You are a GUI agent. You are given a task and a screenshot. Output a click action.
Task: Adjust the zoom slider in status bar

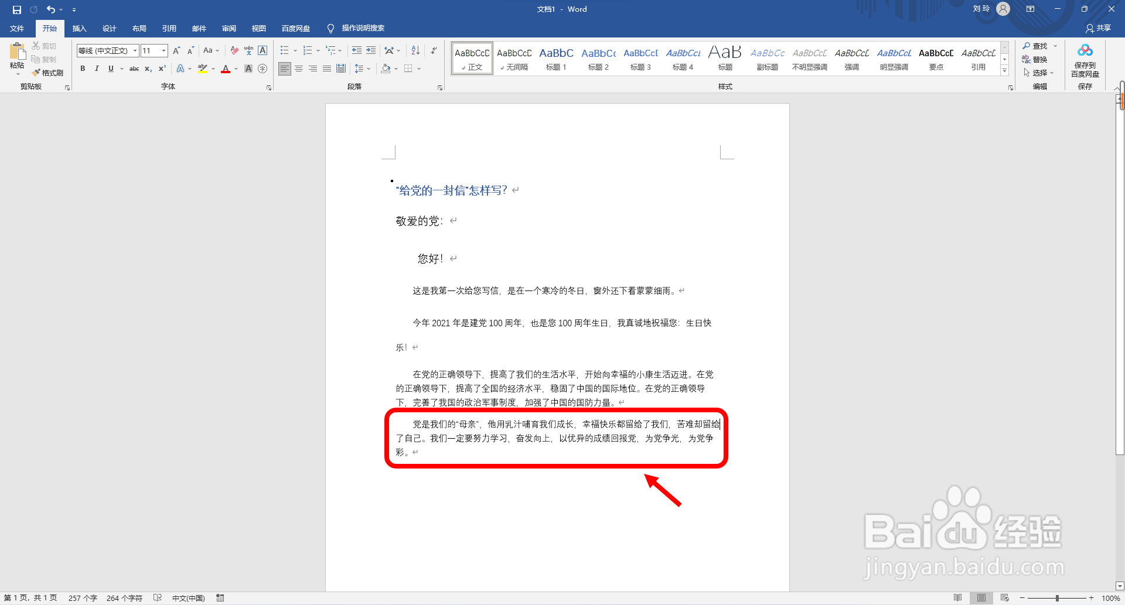coord(1057,598)
